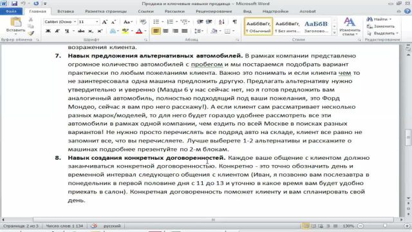
Task: Switch to the Acrobat tab
Action: pos(308,12)
